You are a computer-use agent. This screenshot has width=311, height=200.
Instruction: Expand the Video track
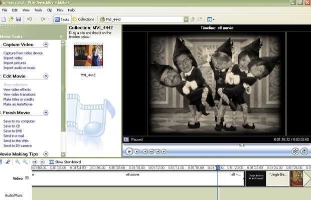click(27, 178)
